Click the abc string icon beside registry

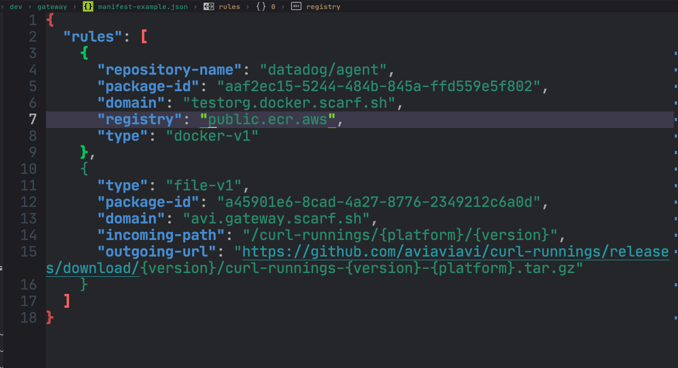[x=296, y=6]
